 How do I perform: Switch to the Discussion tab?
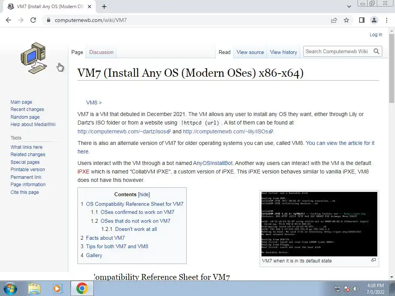pos(101,52)
